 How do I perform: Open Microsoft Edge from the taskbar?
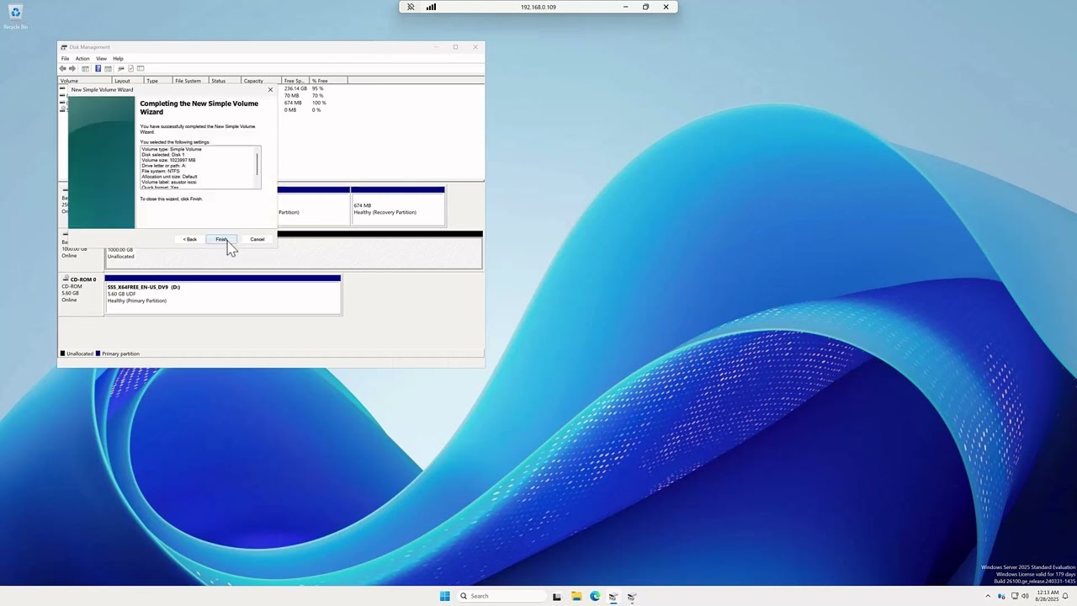pos(595,596)
